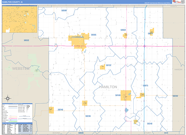Viewport: 186px width, 135px height.
Task: Click the Toll Roads green line in legend
Action: 13,121
